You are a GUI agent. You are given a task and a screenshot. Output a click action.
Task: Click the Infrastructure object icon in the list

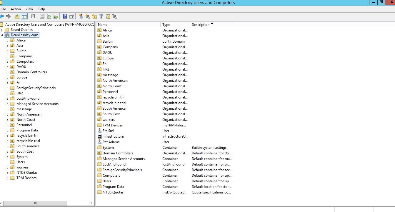tap(100, 136)
